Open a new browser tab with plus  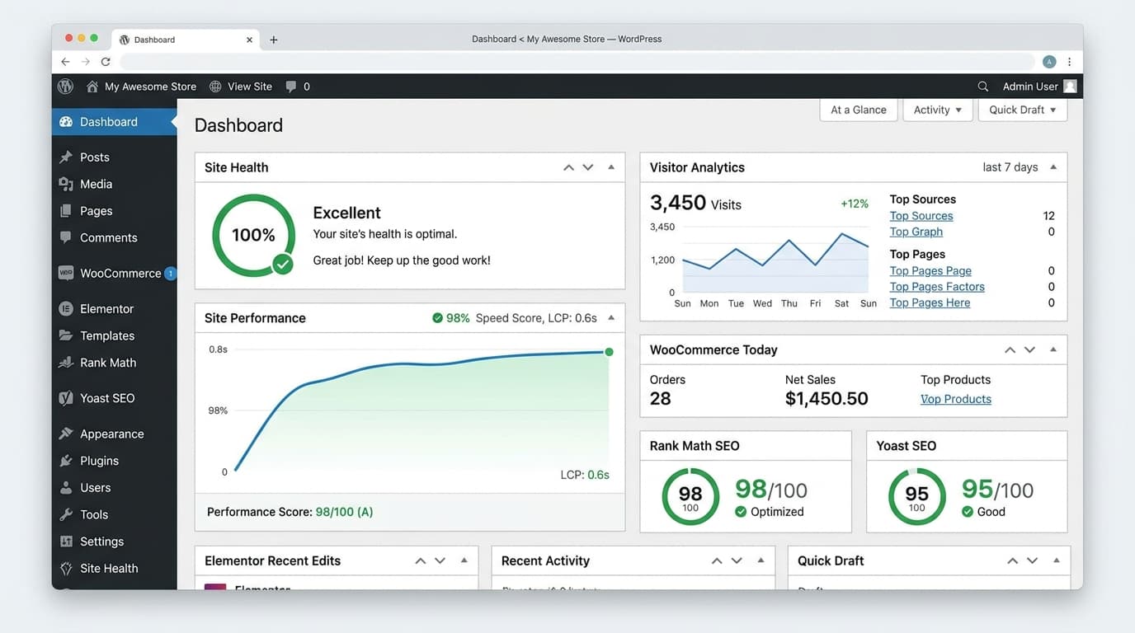274,40
